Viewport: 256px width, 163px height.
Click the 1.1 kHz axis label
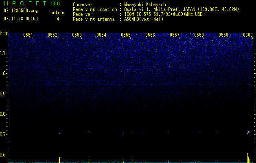coord(3,53)
